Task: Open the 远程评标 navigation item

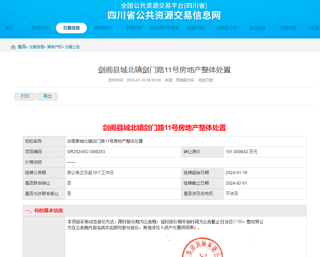Action: (x=133, y=28)
